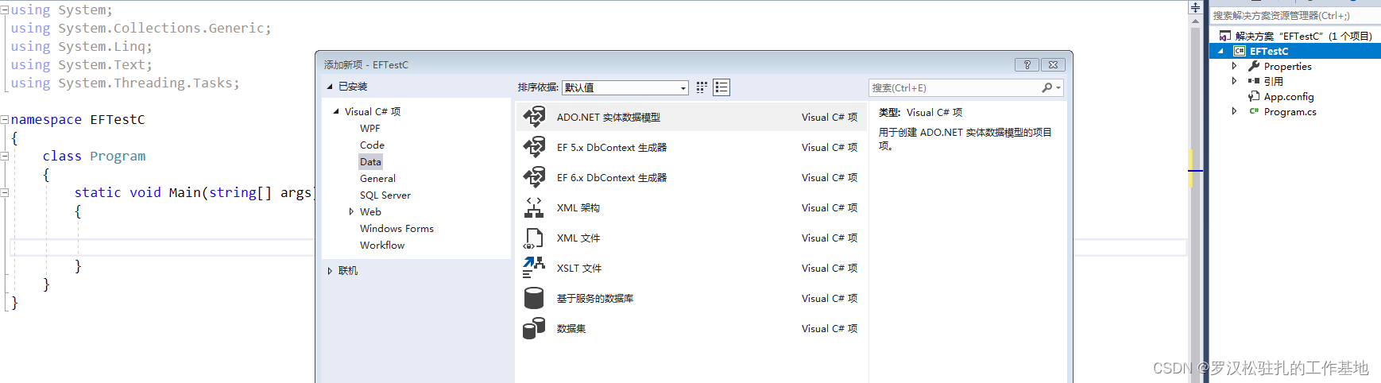Switch template list to small icons view

click(702, 87)
